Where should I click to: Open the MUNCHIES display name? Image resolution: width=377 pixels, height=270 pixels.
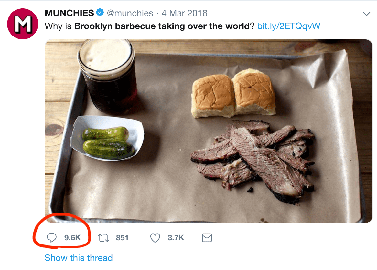pos(69,13)
